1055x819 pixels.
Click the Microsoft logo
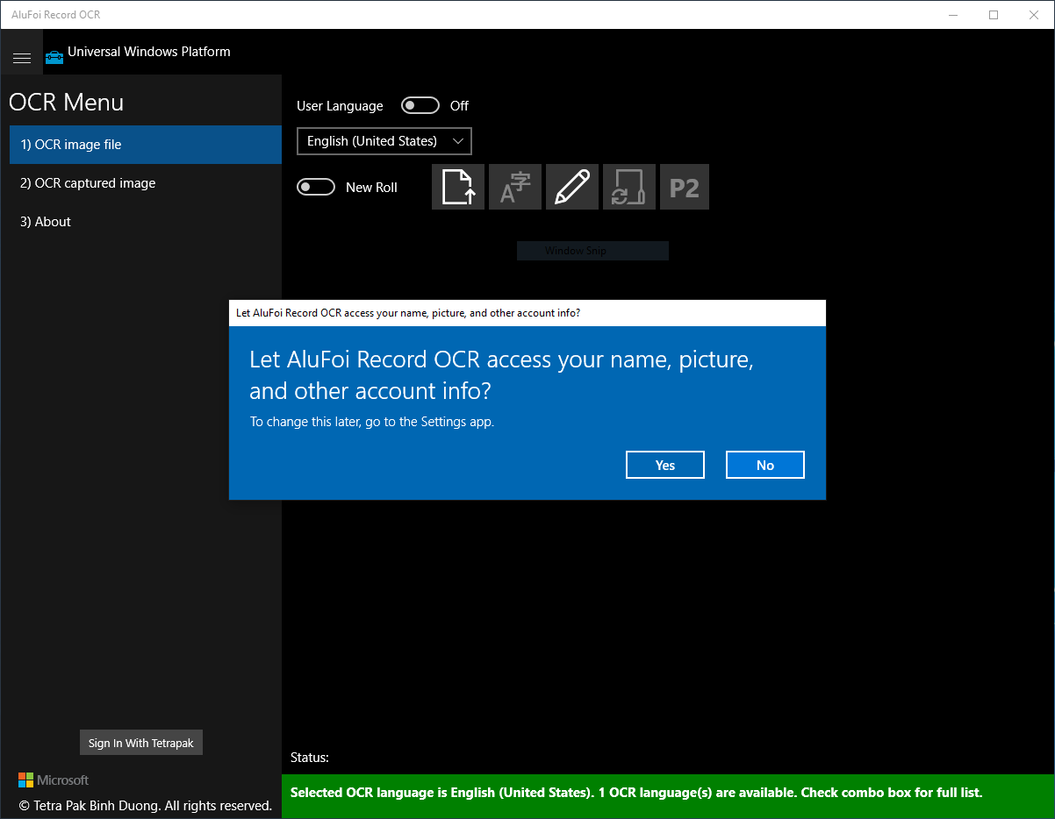pos(54,780)
